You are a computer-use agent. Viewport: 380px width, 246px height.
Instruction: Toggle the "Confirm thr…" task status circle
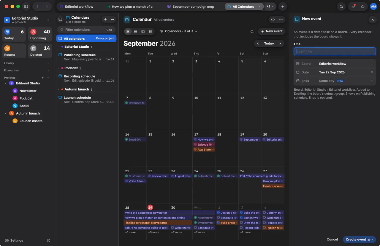click(264, 213)
